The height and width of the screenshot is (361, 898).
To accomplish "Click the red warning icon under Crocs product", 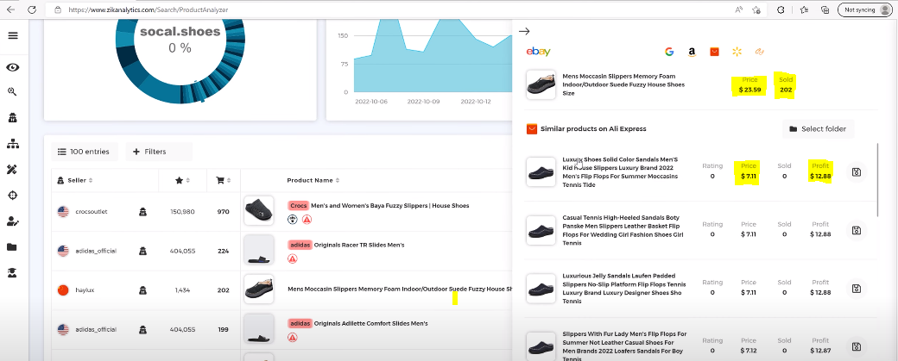I will [x=307, y=220].
